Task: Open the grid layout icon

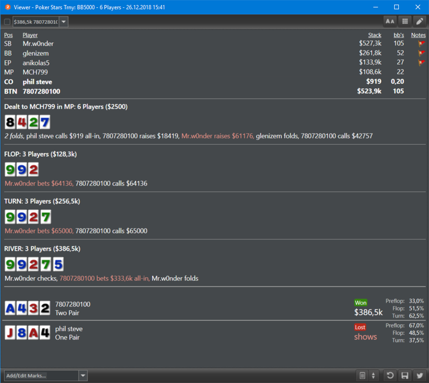Action: pos(405,21)
